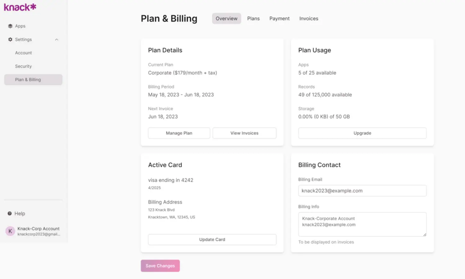
Task: Click Save Changes
Action: pyautogui.click(x=160, y=265)
